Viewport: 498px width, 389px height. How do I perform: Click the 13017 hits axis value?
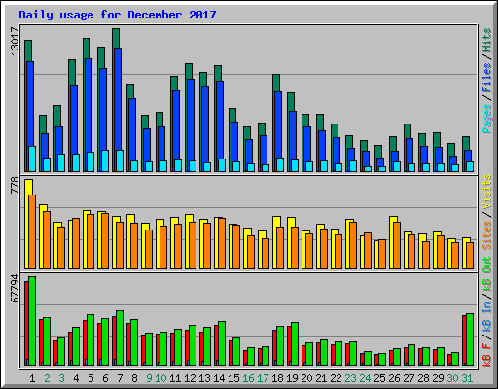pos(15,41)
